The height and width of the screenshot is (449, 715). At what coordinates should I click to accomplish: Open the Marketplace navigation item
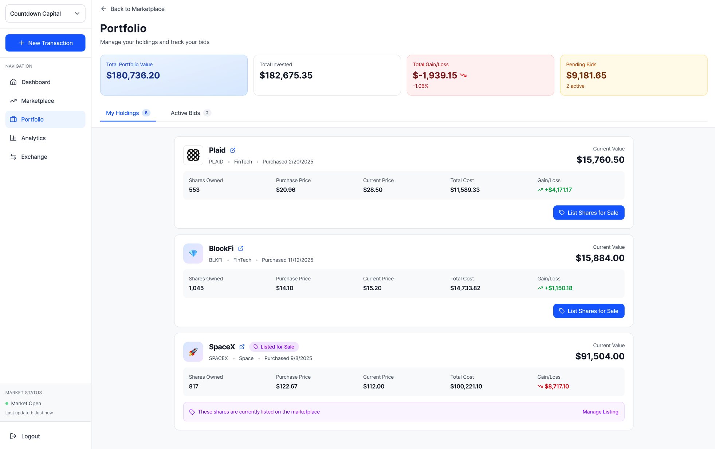click(x=38, y=101)
